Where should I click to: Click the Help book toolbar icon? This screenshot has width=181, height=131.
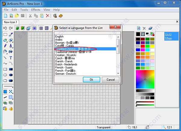[61, 16]
